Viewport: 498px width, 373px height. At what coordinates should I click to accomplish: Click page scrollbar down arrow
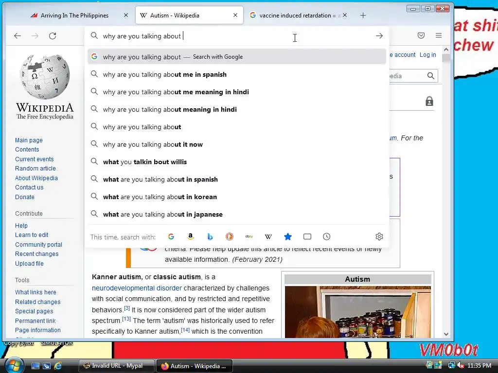pyautogui.click(x=446, y=334)
